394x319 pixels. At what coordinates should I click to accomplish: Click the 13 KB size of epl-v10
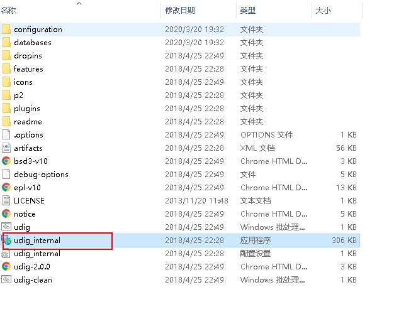coord(346,188)
